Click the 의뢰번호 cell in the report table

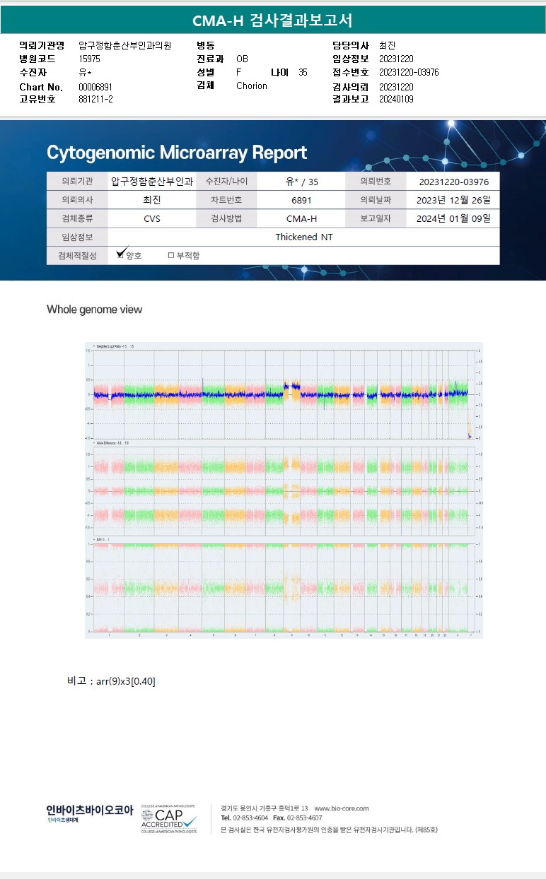(453, 182)
